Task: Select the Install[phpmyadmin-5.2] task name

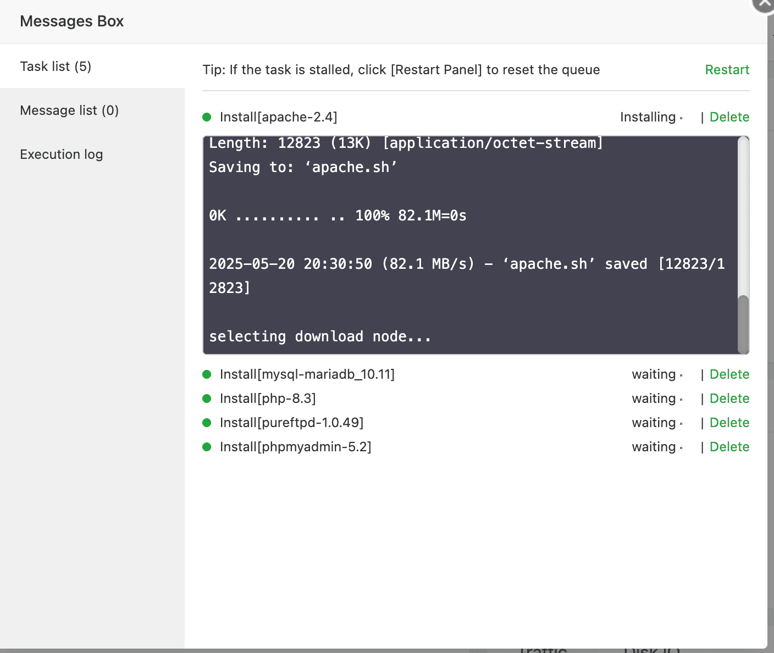Action: click(295, 447)
